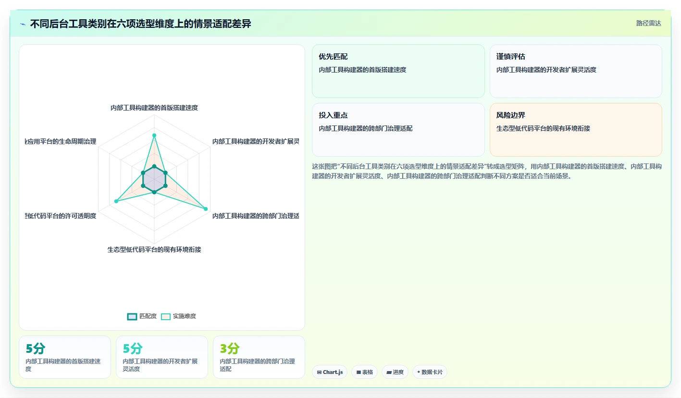Viewport: 681px width, 398px height.
Task: Click radar axis label 应用平台的生命周期治理
Action: coord(61,141)
